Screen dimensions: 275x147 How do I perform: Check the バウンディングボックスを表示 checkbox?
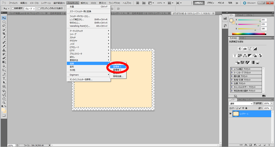click(x=39, y=8)
